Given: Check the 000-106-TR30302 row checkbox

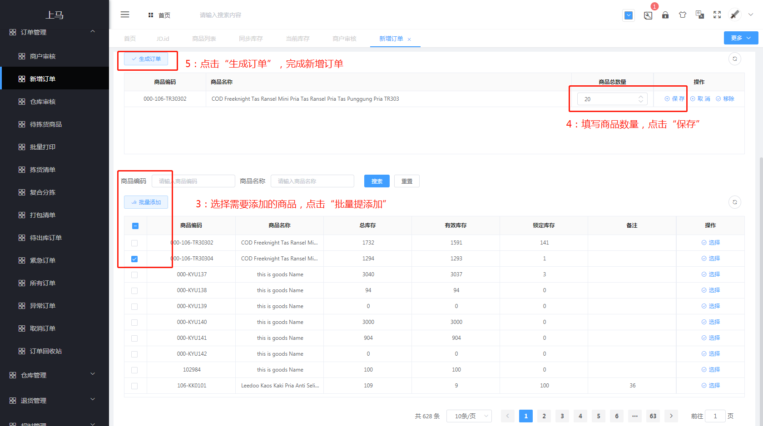Looking at the screenshot, I should 134,243.
